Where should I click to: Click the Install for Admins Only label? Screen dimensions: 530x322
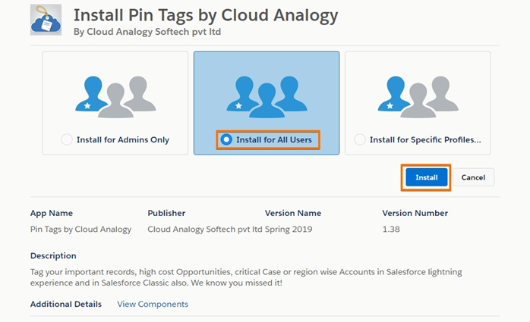pos(123,139)
